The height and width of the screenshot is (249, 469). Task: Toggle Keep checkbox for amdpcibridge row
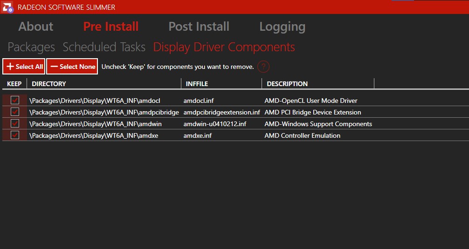coord(15,112)
